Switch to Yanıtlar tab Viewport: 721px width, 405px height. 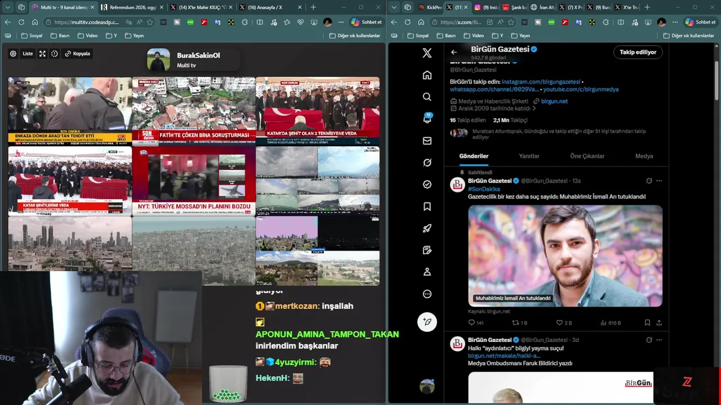[529, 156]
